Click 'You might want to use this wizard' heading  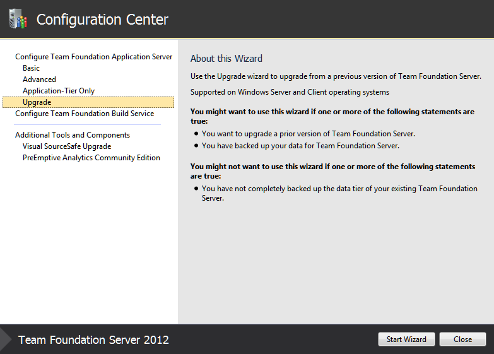pyautogui.click(x=332, y=116)
